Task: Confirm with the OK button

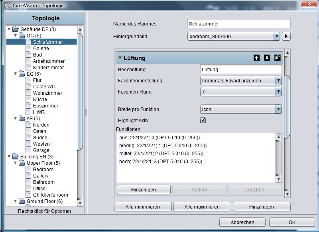Action: point(292,222)
